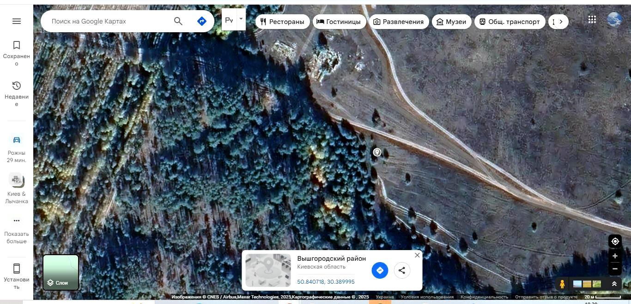Expand the imagery strip with double chevron
Screen dimensions: 631x304
click(614, 284)
